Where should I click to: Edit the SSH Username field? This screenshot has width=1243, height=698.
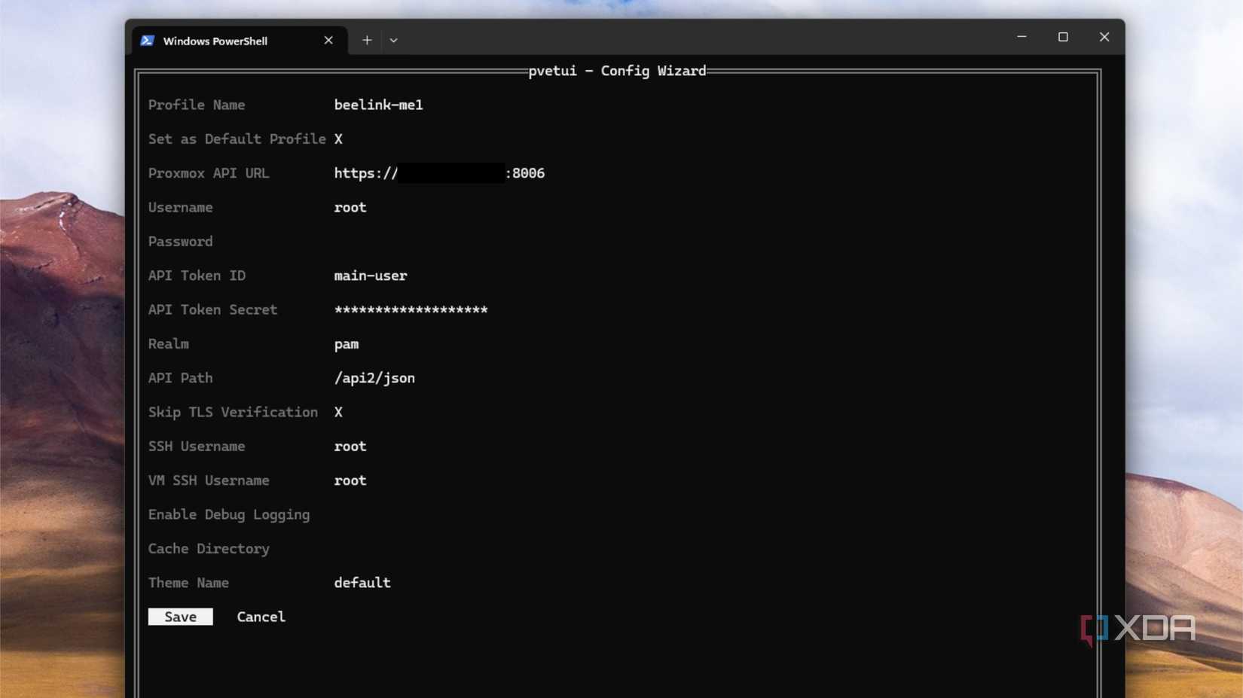pyautogui.click(x=350, y=447)
